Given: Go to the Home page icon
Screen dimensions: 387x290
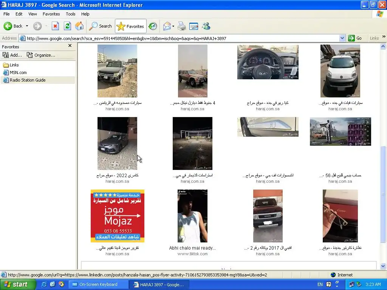Looking at the screenshot, I should click(79, 26).
